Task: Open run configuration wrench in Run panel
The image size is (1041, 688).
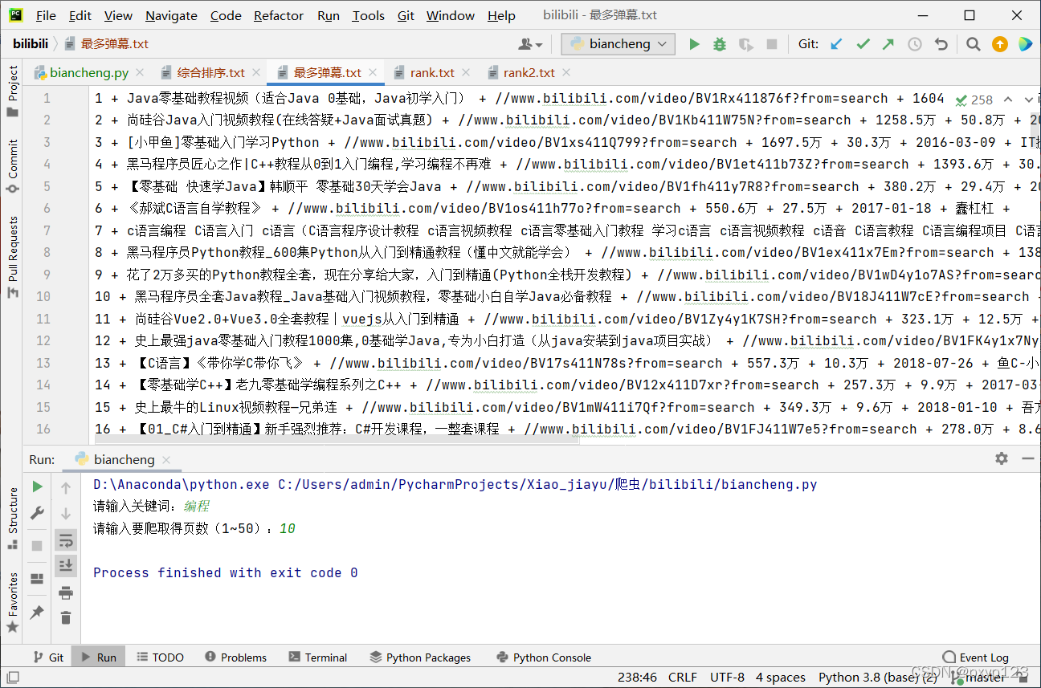Action: [x=37, y=513]
